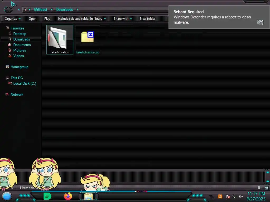Viewport: 270px width, 202px height.
Task: Click the network tray icon
Action: click(234, 196)
